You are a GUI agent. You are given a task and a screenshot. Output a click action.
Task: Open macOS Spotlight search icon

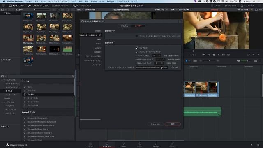tap(254, 2)
